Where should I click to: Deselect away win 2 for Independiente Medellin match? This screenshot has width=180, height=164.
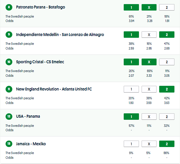pos(167,35)
